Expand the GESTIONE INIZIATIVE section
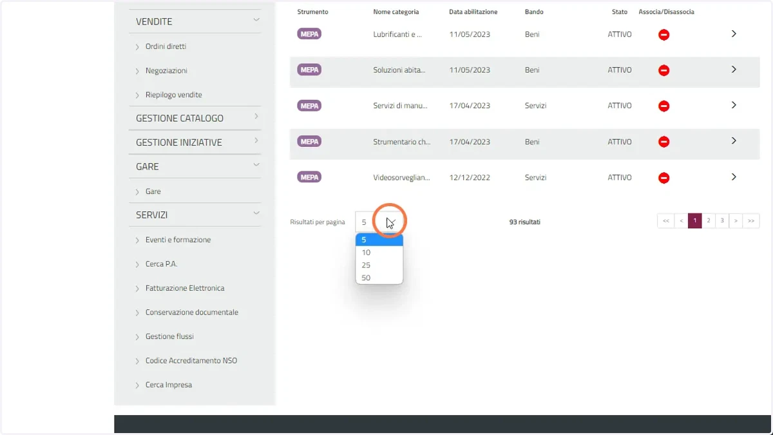The image size is (773, 435). point(256,140)
